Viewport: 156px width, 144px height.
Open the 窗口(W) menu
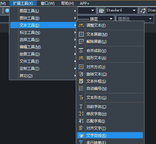(x=48, y=3)
